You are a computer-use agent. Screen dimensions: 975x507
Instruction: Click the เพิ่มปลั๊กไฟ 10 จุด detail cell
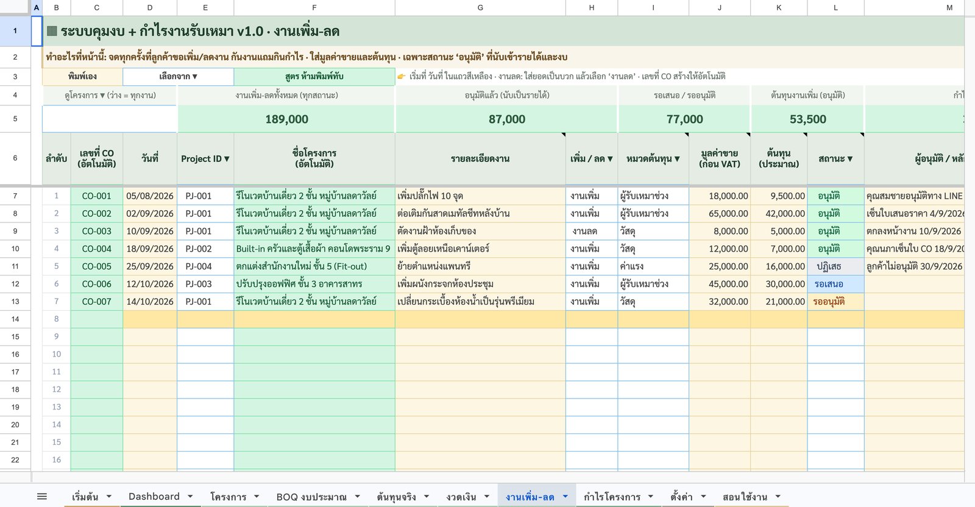pos(480,196)
